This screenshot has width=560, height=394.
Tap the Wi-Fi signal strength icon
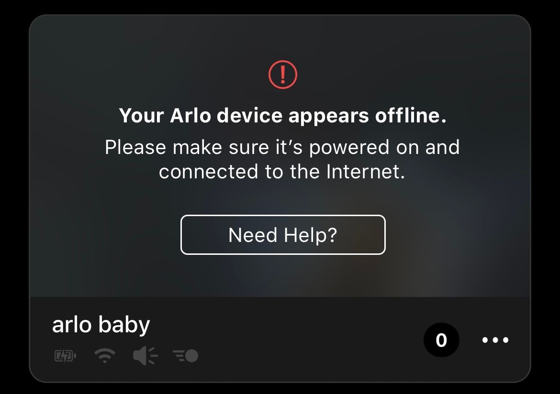tap(105, 355)
